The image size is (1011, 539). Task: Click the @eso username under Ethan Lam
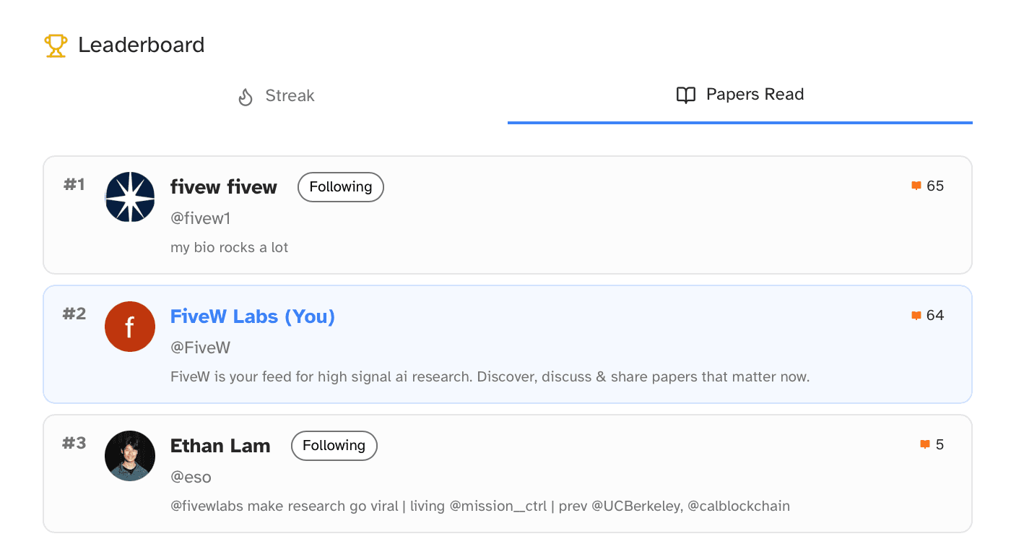(189, 476)
